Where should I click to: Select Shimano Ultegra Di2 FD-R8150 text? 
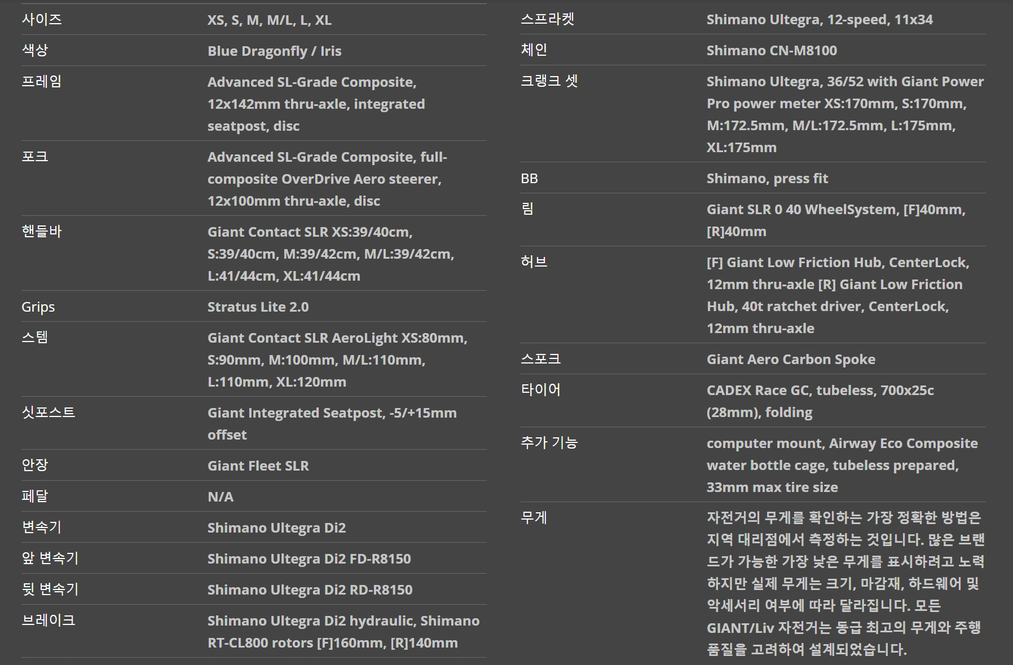tap(309, 559)
